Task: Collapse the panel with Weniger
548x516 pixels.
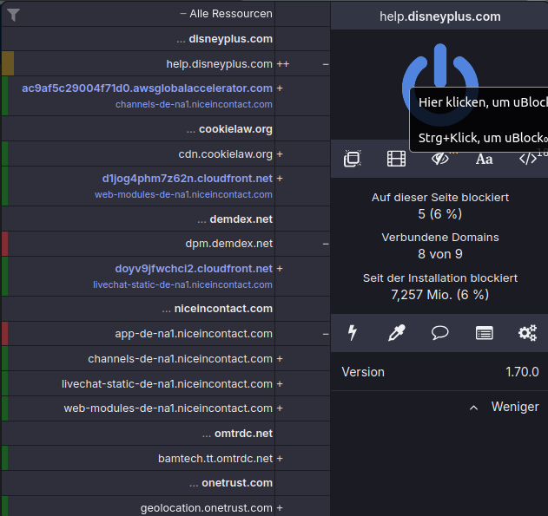Action: pos(505,407)
